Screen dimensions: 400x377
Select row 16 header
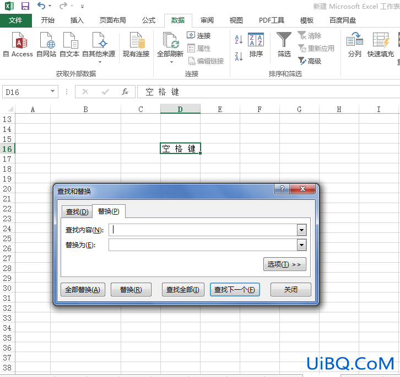click(x=7, y=149)
